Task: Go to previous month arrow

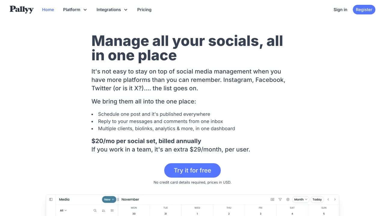Action: [x=328, y=199]
